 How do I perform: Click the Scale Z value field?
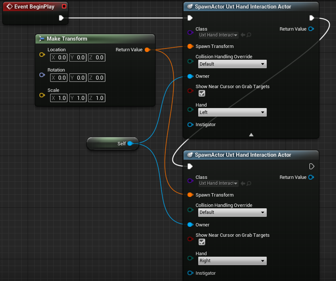coord(97,98)
